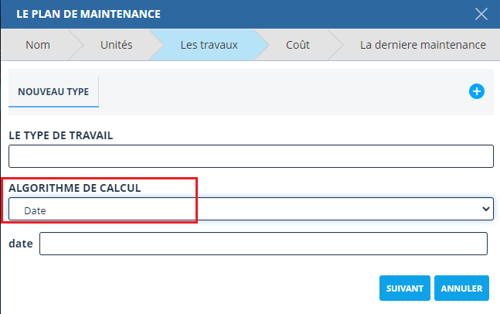The width and height of the screenshot is (500, 314).
Task: Open the Coût step
Action: (x=299, y=45)
